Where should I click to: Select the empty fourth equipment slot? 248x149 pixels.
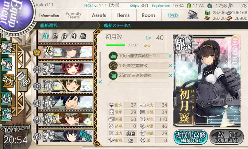click(x=139, y=85)
